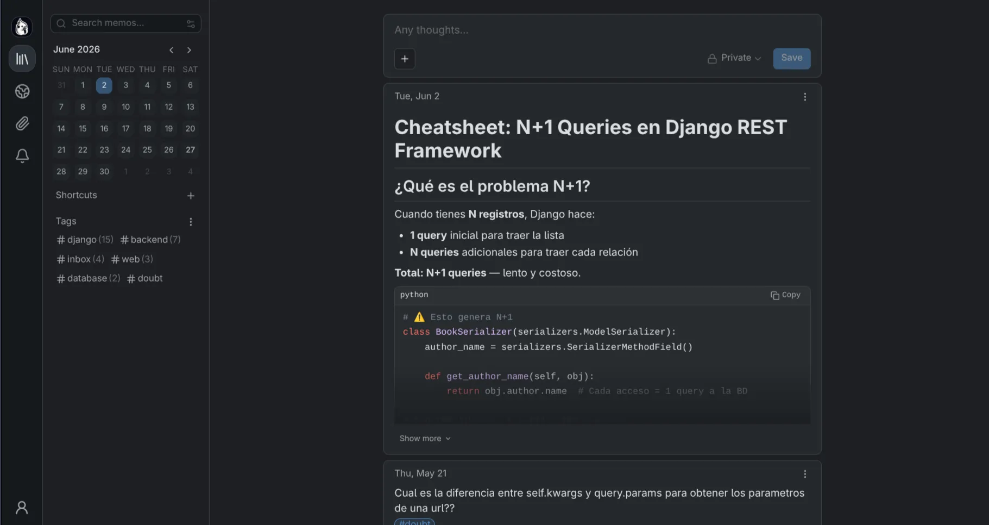
Task: Go to previous month in calendar
Action: click(x=171, y=50)
